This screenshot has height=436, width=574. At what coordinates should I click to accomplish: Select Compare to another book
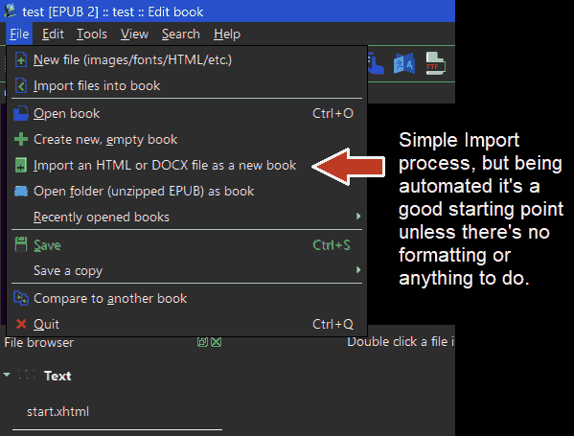pyautogui.click(x=187, y=298)
